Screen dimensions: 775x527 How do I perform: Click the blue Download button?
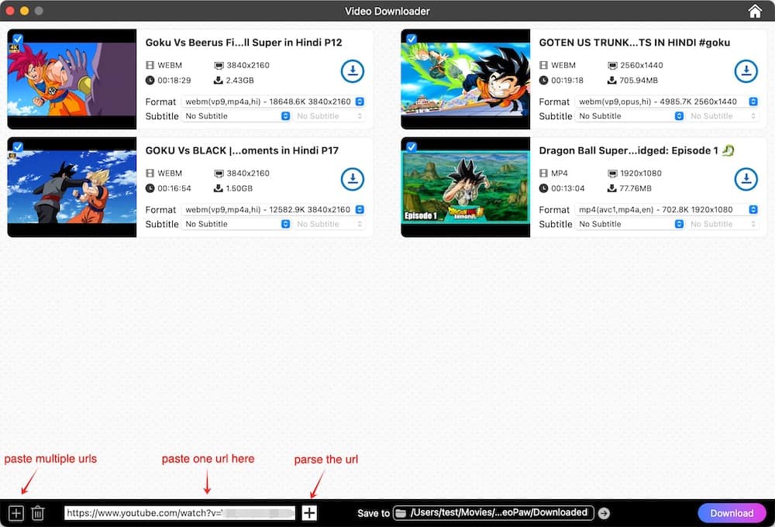tap(731, 512)
